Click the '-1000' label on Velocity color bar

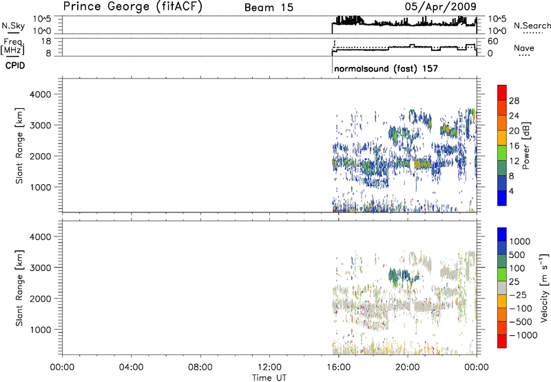coord(523,335)
